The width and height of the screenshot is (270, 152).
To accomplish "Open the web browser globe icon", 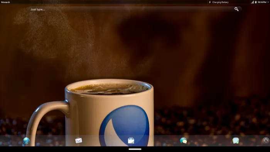I will pyautogui.click(x=26, y=141).
